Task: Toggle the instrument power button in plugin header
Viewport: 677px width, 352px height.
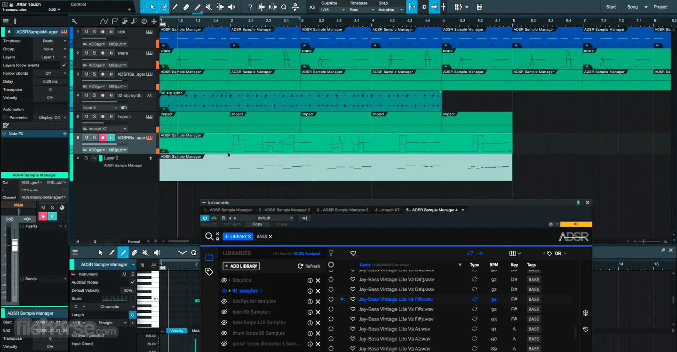Action: click(x=205, y=218)
